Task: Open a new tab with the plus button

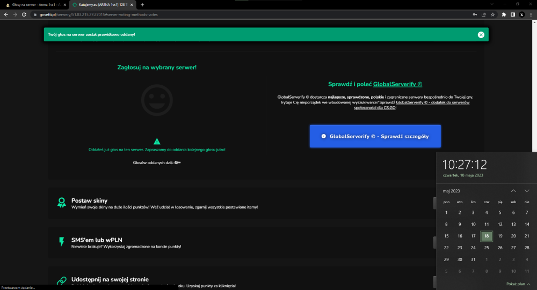Action: pos(142,5)
